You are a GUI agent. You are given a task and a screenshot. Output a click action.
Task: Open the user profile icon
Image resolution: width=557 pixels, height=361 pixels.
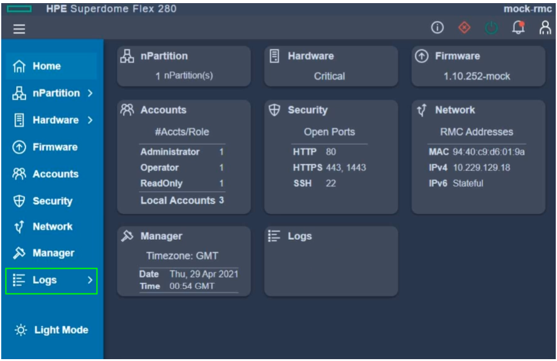[x=545, y=27]
